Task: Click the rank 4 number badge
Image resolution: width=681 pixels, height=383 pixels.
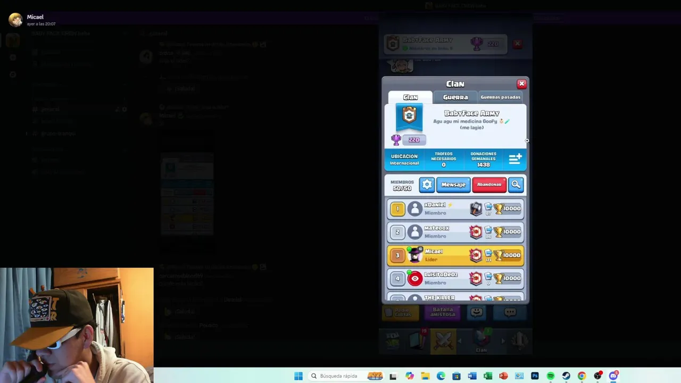Action: pos(397,278)
